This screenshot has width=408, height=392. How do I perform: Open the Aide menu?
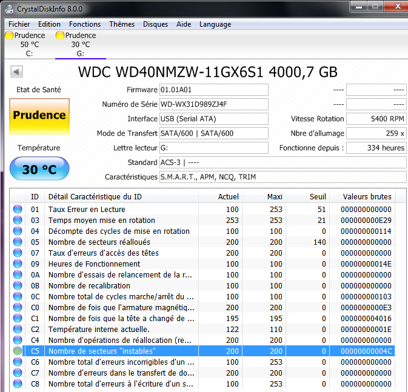[x=184, y=24]
